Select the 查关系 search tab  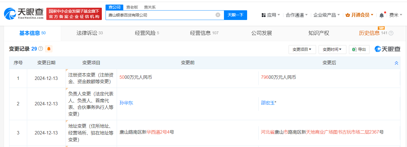pos(150,7)
